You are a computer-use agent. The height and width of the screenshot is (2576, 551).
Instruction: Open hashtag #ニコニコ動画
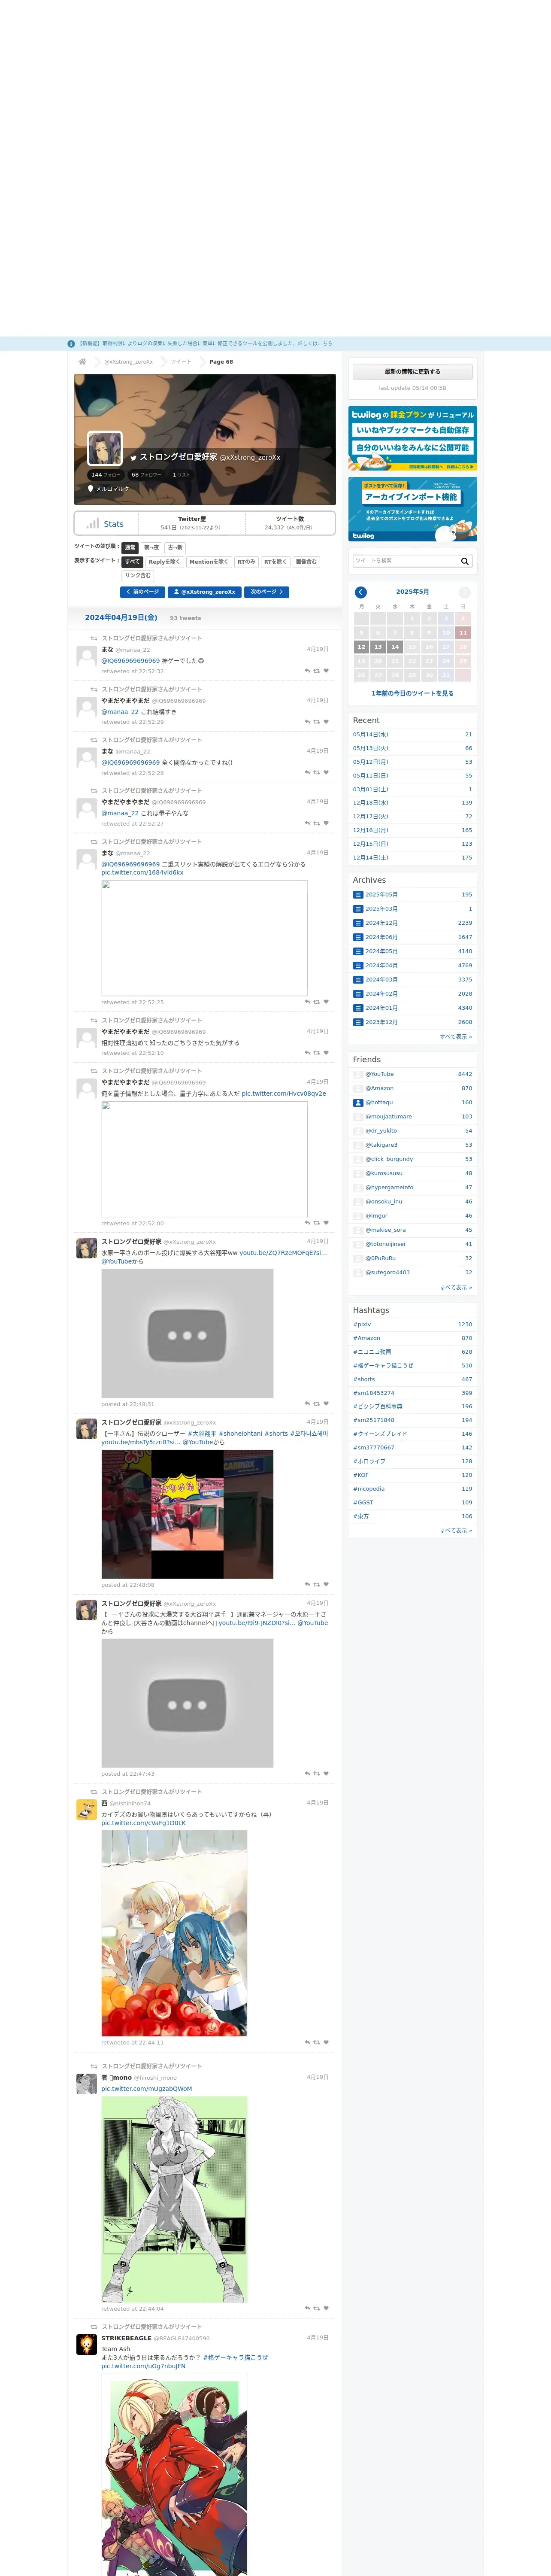372,1352
